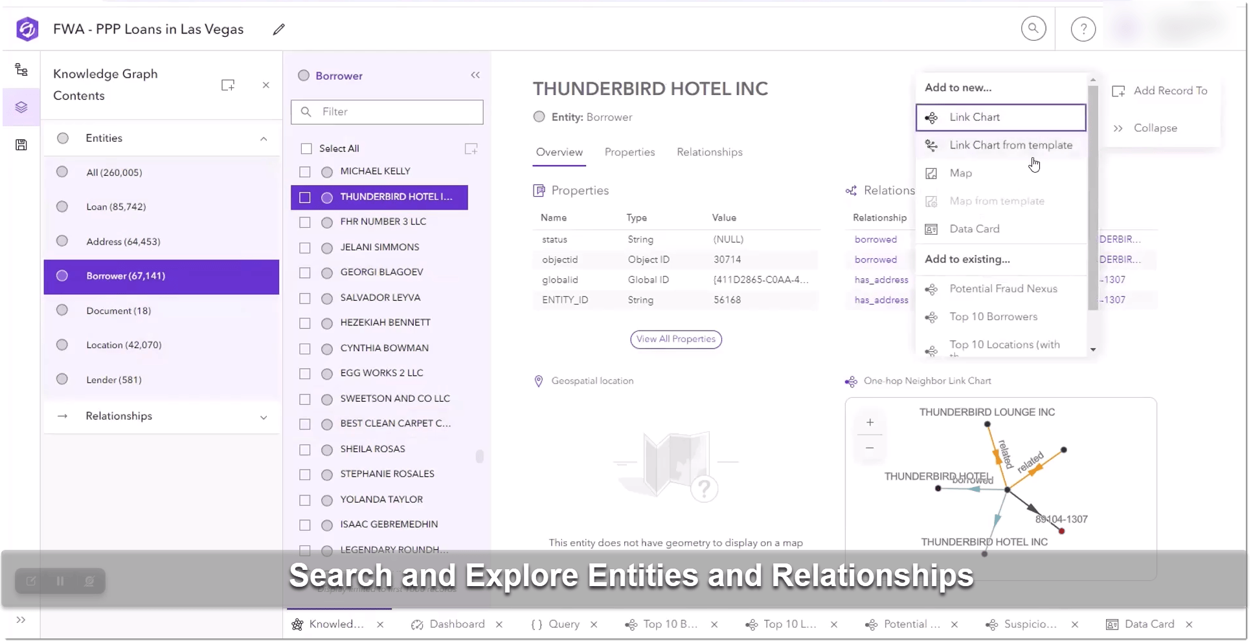Expand the Relationships section

click(x=264, y=417)
